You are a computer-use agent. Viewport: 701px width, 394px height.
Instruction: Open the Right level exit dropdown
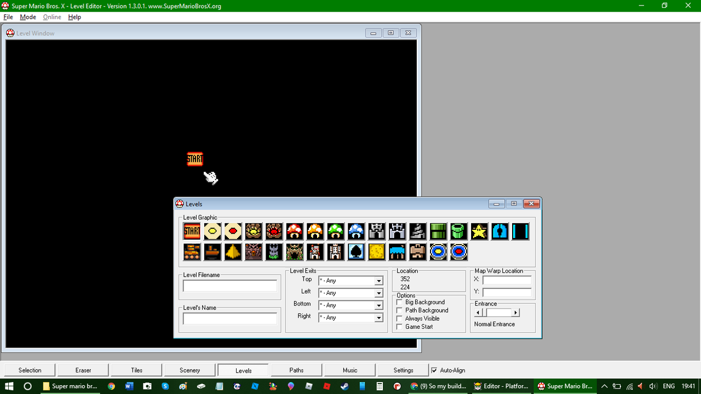coord(378,317)
